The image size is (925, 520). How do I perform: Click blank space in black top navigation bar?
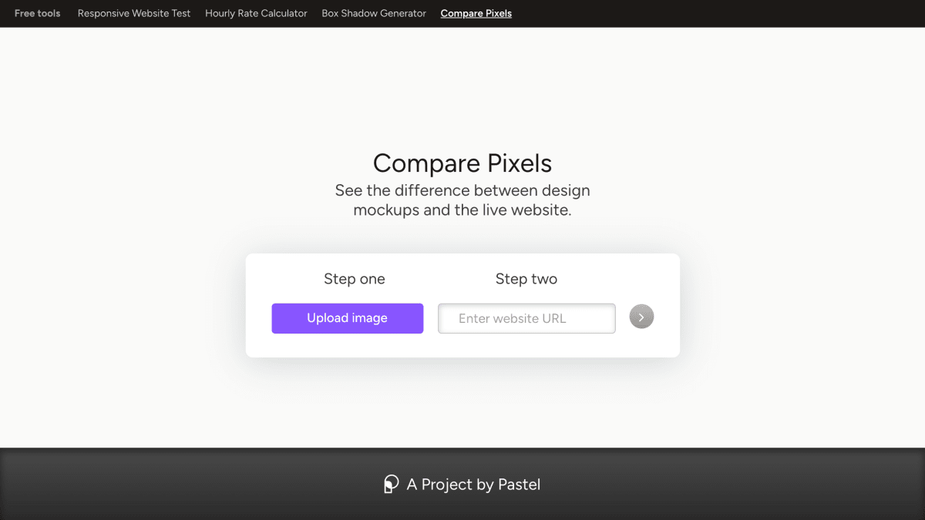tap(717, 13)
